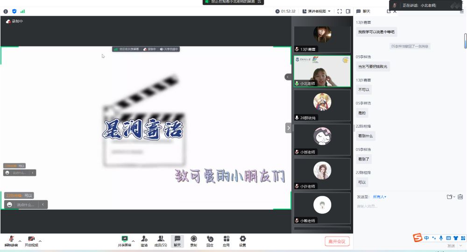Click the full-screen icon in top bar
The image size is (467, 252).
coord(340,11)
